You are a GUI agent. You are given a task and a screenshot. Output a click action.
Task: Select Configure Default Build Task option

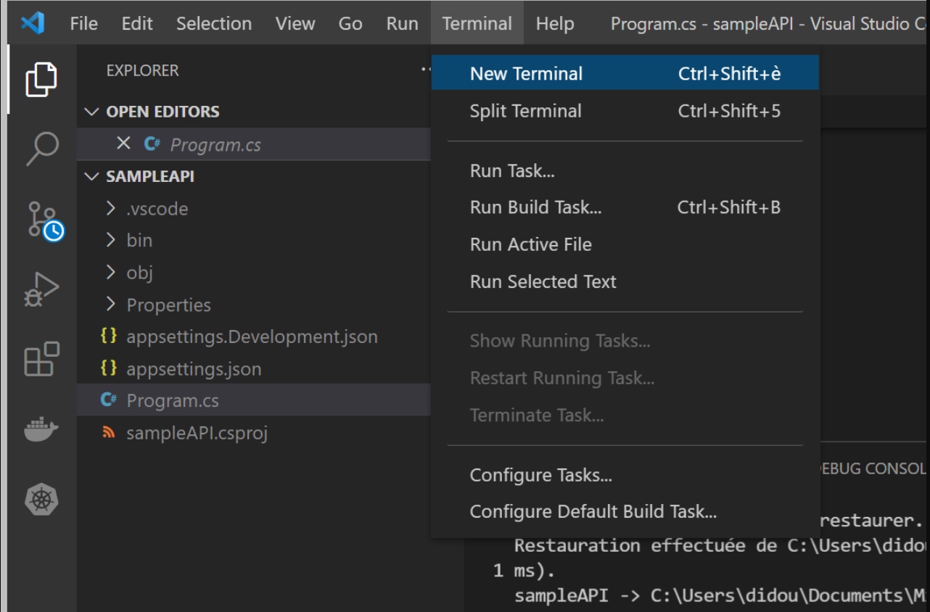[593, 511]
